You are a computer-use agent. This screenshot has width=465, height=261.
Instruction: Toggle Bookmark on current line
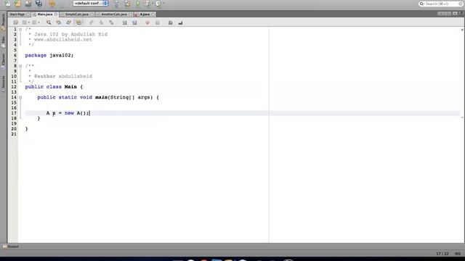pyautogui.click(x=111, y=22)
